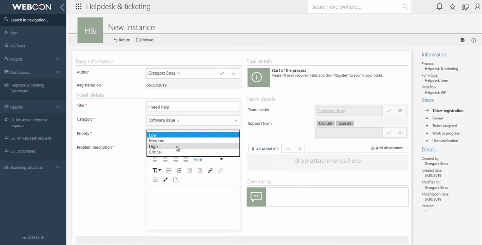Click the info circle icon near Reload
The width and height of the screenshot is (482, 245).
coord(474,40)
